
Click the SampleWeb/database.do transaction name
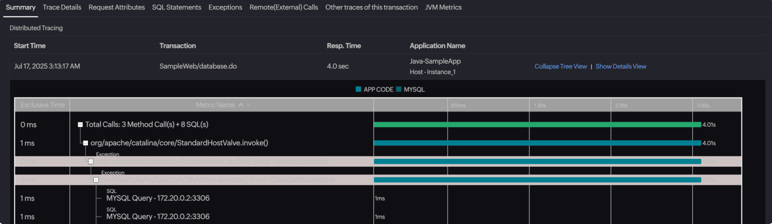point(198,66)
